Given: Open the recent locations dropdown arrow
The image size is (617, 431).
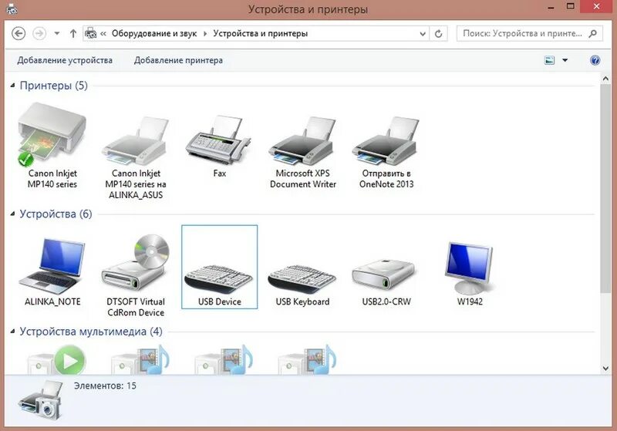Looking at the screenshot, I should pos(57,33).
